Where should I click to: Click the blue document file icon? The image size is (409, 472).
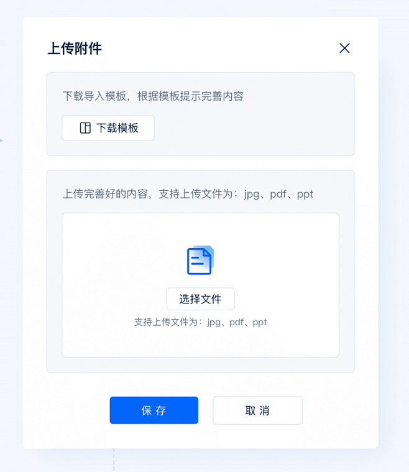[200, 260]
